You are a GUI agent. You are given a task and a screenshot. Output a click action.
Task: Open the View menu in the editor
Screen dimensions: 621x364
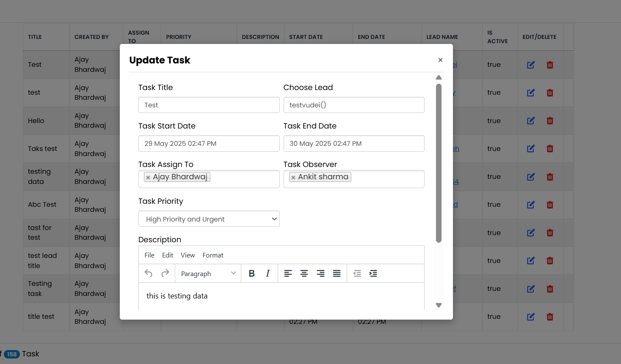click(x=188, y=255)
